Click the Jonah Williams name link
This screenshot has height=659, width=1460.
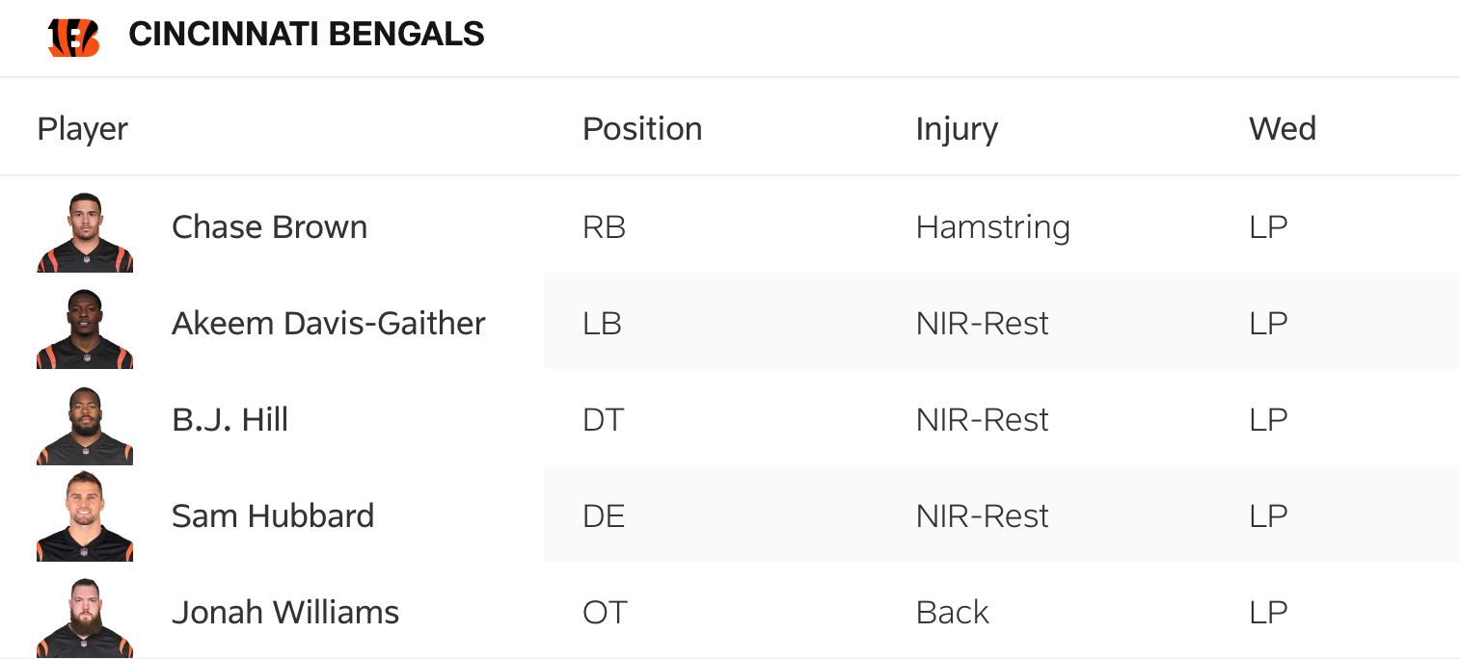tap(284, 613)
